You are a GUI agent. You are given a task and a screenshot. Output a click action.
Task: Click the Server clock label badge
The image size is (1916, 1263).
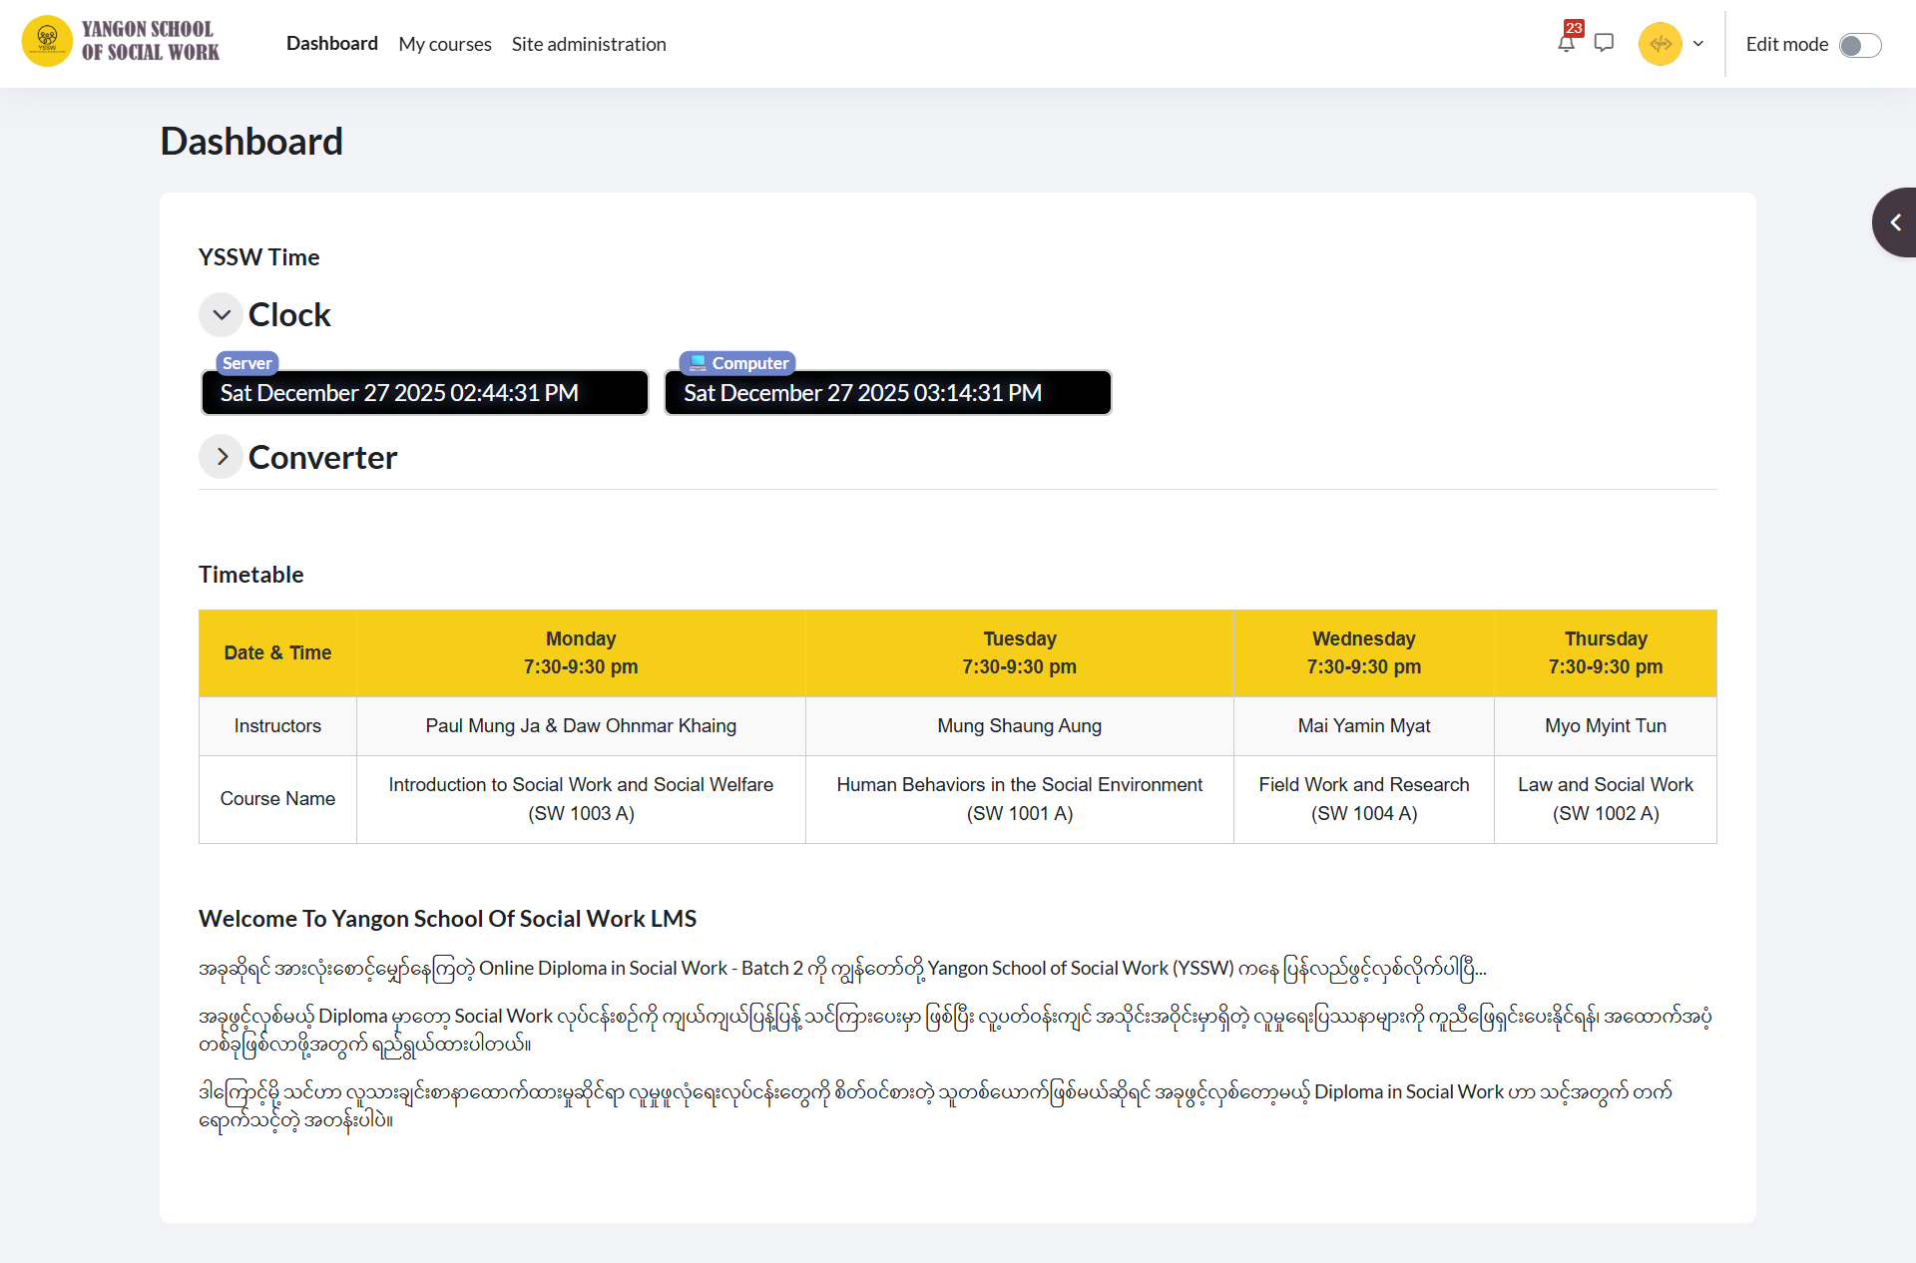tap(246, 363)
